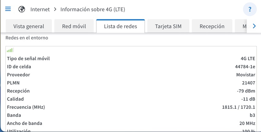Switch to the Vista general tab
The image size is (261, 132).
pyautogui.click(x=29, y=26)
